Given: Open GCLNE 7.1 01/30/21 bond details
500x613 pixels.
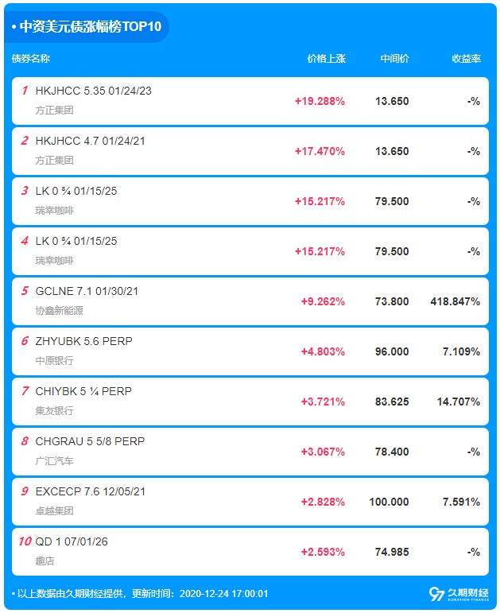Looking at the screenshot, I should pos(87,292).
